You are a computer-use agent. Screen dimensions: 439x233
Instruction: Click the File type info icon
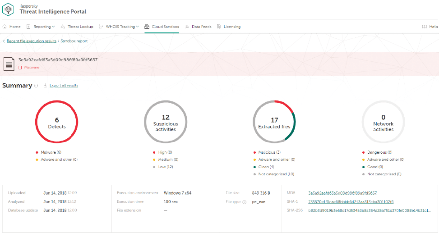tap(244, 202)
